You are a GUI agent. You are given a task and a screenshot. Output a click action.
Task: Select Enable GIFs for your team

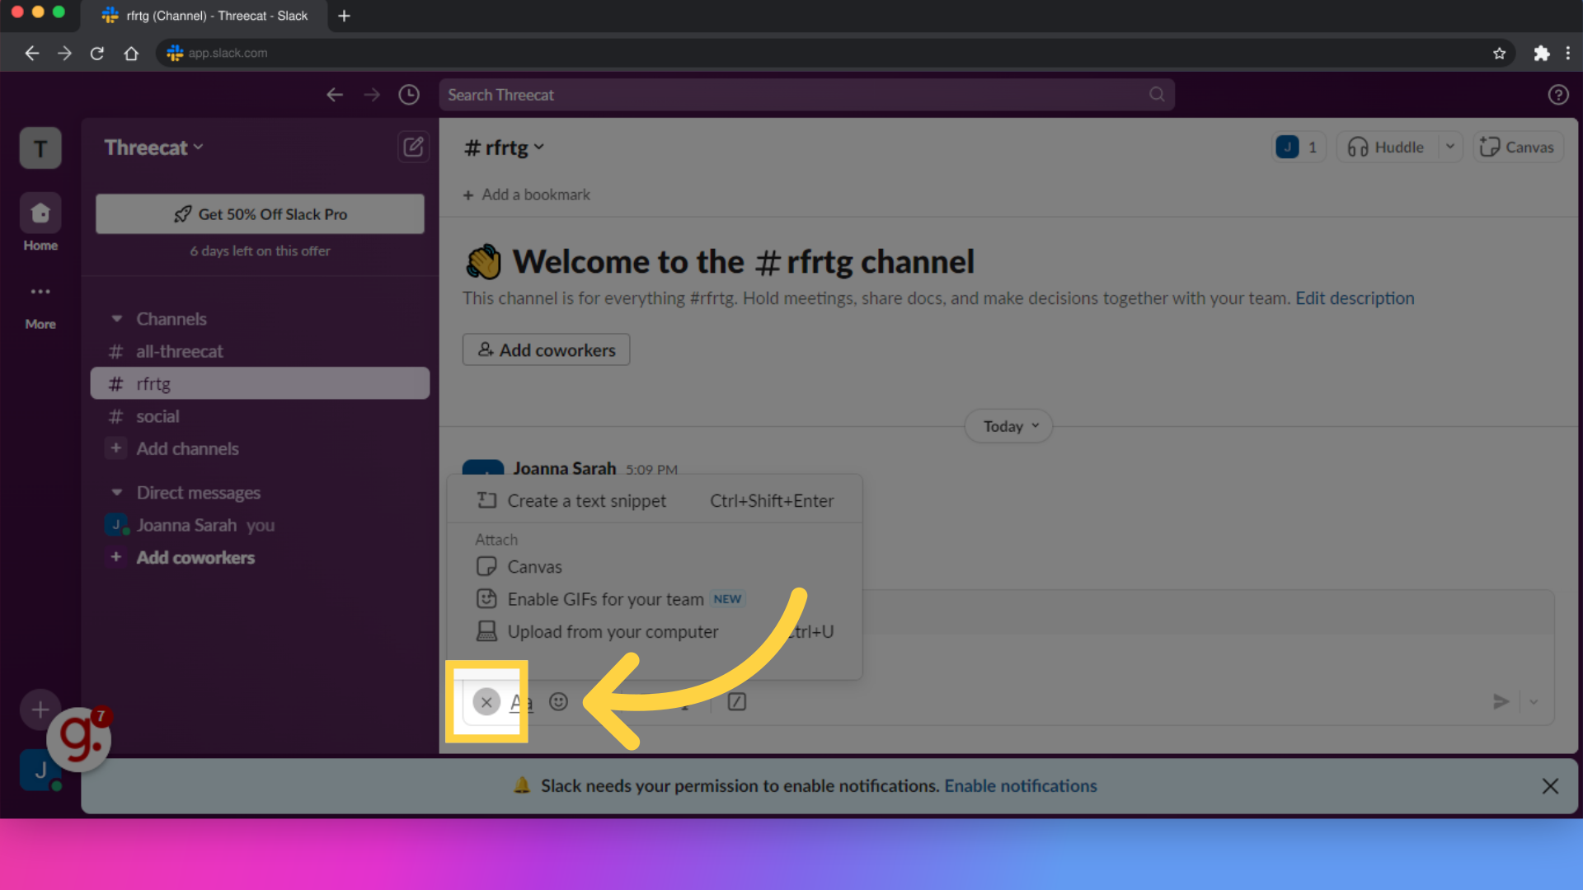tap(655, 599)
